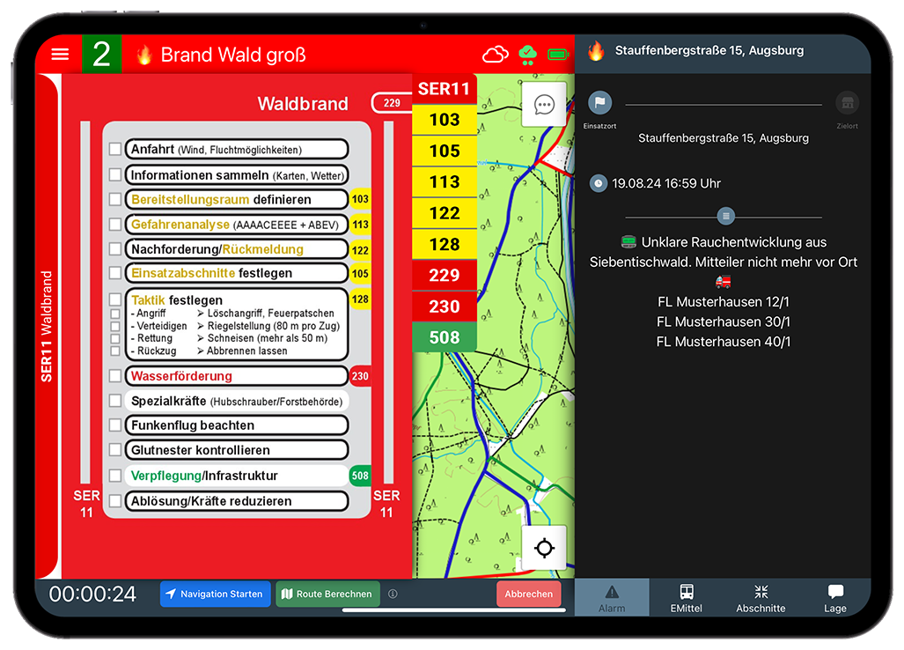Collapse the SER11 Waldbrand side panel
The width and height of the screenshot is (904, 650).
click(48, 327)
